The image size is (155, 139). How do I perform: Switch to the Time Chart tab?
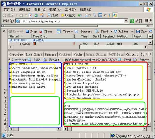34,54
